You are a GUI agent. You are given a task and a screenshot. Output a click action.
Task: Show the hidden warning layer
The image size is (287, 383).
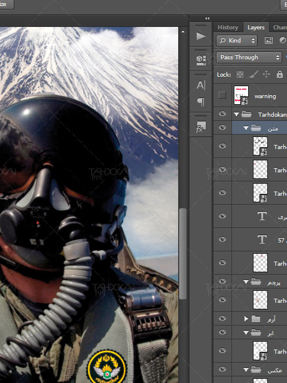click(222, 95)
